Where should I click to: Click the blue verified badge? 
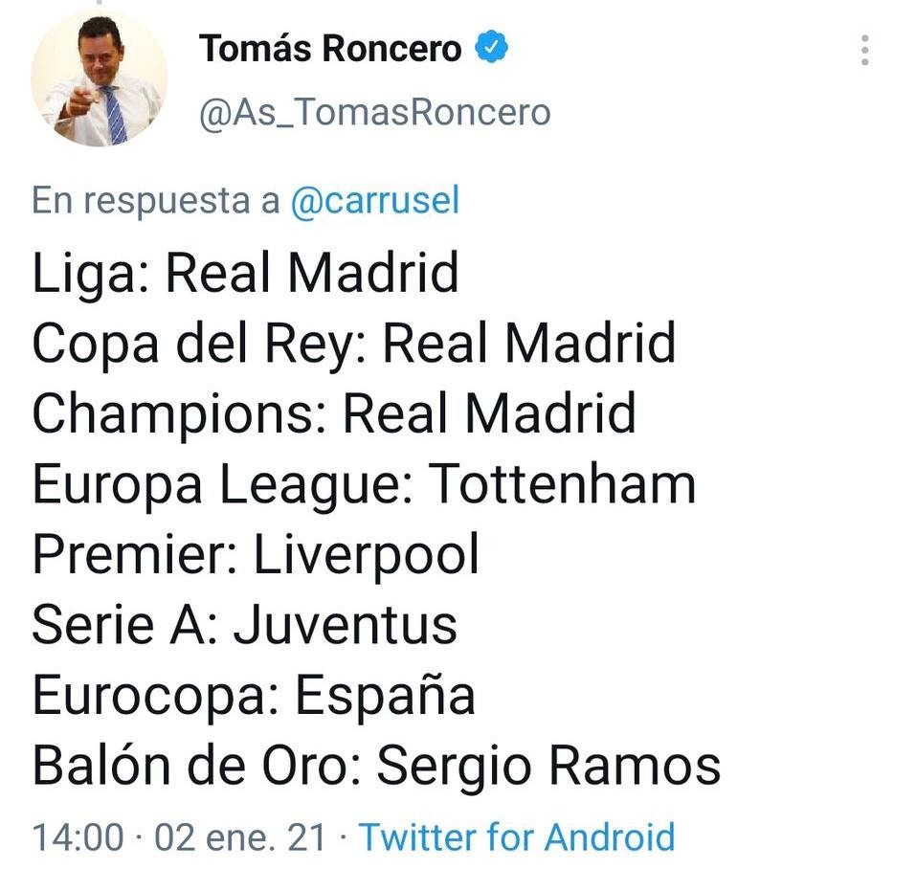[493, 48]
